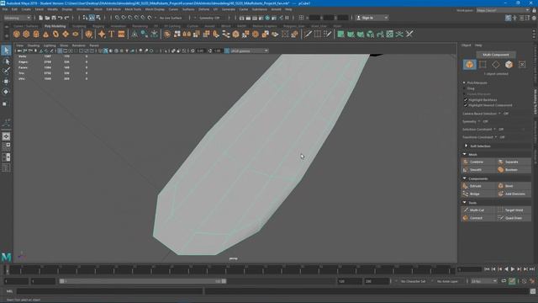Click the Multi-Cut knife shelf icon
Screen dimensions: 538x303
(308, 34)
